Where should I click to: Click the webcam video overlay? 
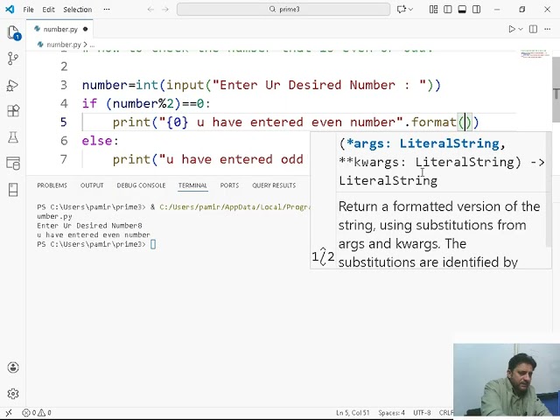(x=507, y=379)
